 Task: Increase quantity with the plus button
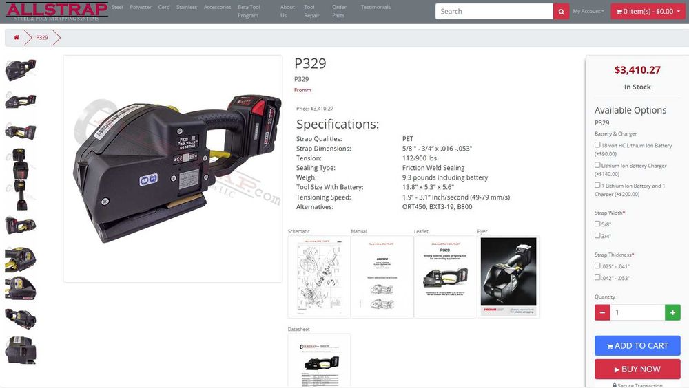(x=672, y=312)
